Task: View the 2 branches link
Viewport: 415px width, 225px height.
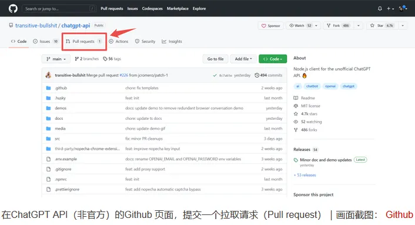Action: pyautogui.click(x=86, y=59)
